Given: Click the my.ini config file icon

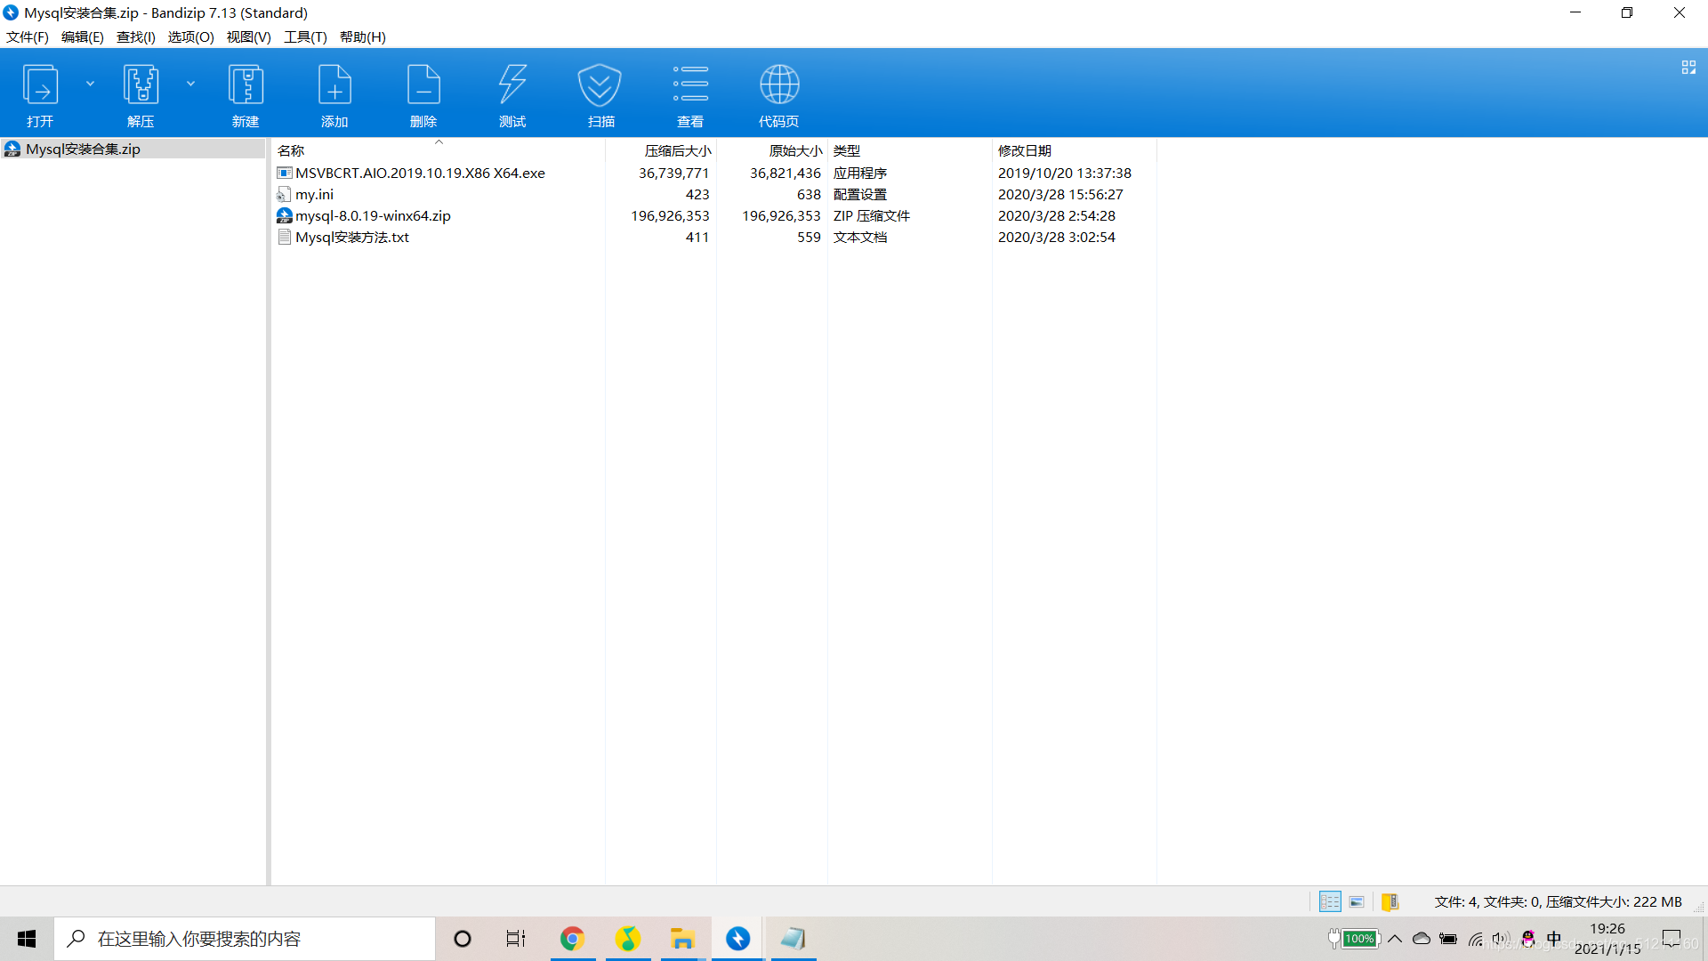Looking at the screenshot, I should pos(285,194).
